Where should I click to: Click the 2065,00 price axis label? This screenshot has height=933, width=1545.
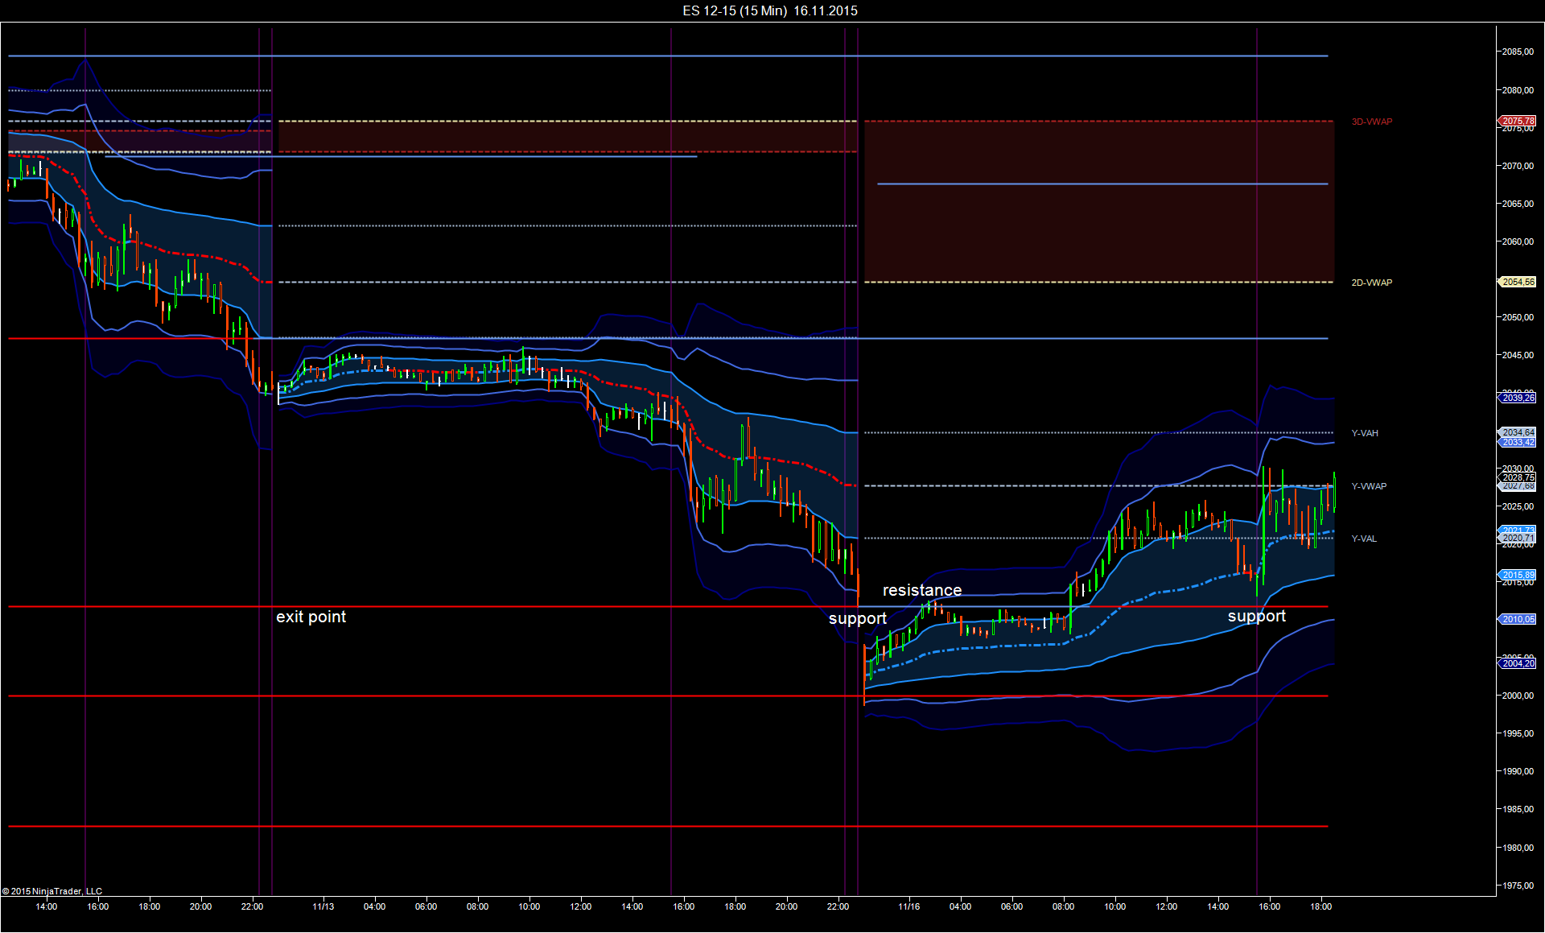click(x=1518, y=204)
